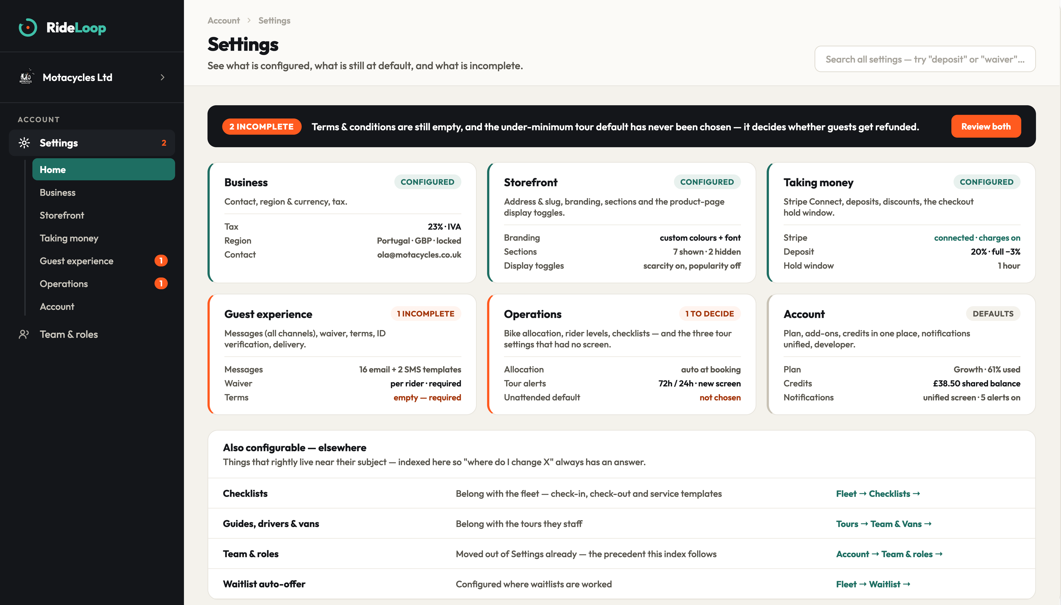The width and height of the screenshot is (1061, 605).
Task: Click the Settings gear icon in sidebar
Action: [24, 143]
